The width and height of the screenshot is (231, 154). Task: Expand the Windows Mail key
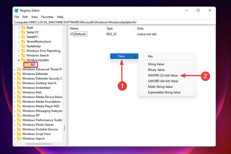(x=15, y=93)
